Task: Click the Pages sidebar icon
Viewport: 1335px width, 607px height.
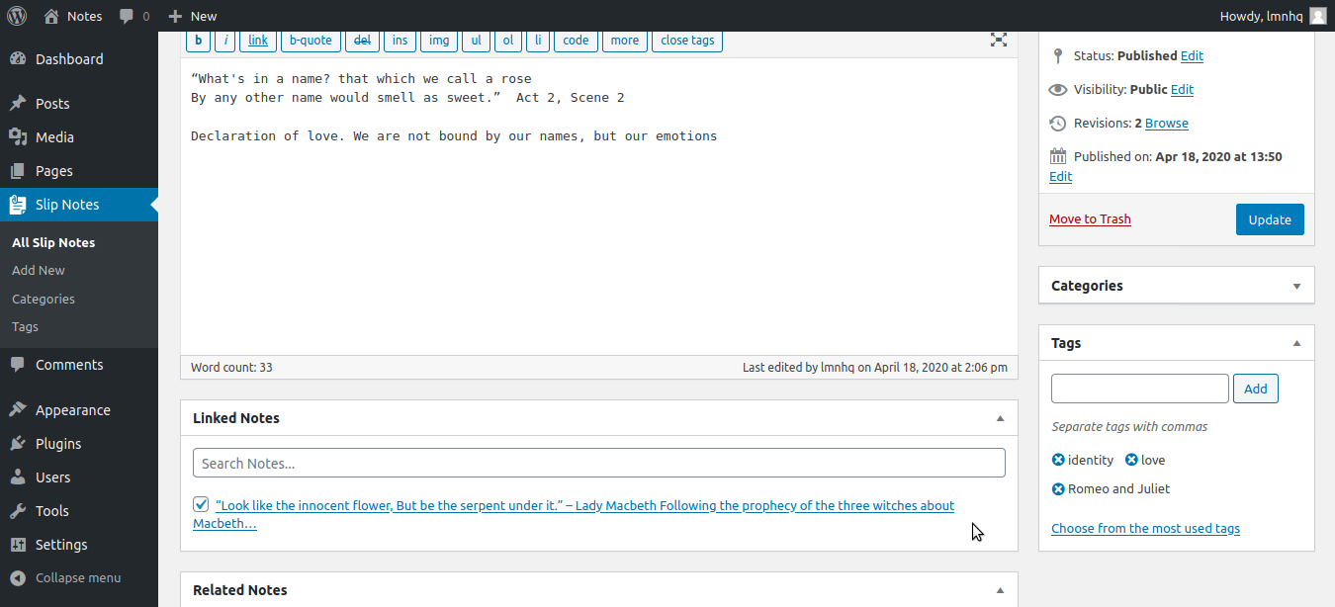Action: [x=18, y=171]
